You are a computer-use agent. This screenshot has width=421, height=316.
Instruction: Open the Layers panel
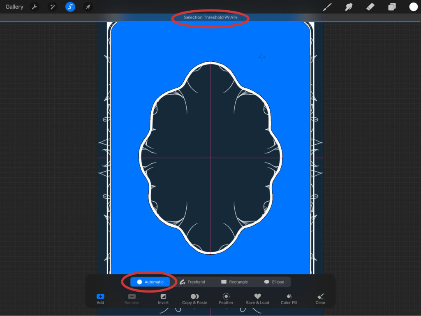coord(392,7)
